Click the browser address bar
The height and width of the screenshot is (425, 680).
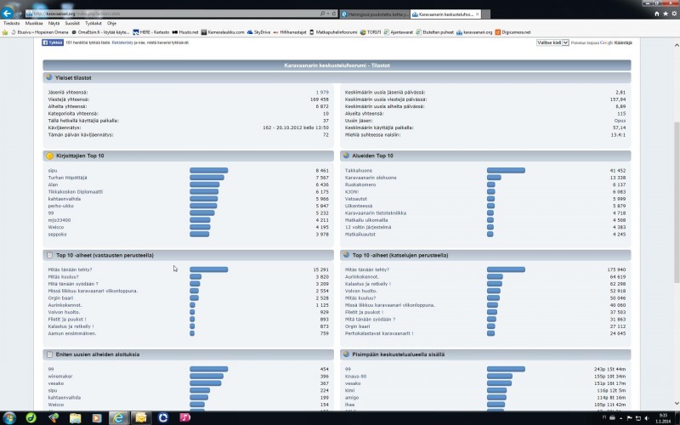pyautogui.click(x=170, y=14)
